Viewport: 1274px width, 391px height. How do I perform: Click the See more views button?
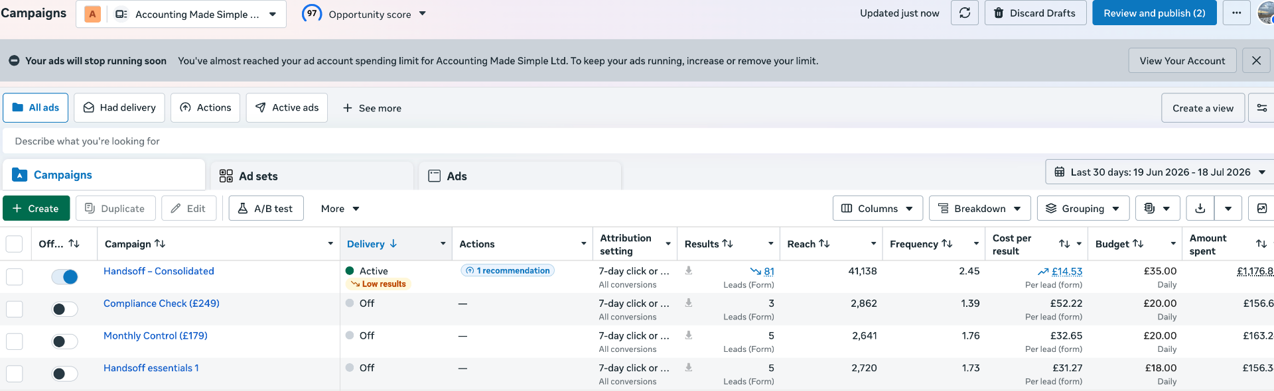pyautogui.click(x=372, y=108)
